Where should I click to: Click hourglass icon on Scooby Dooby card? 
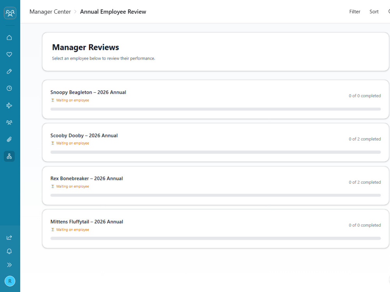pos(53,143)
